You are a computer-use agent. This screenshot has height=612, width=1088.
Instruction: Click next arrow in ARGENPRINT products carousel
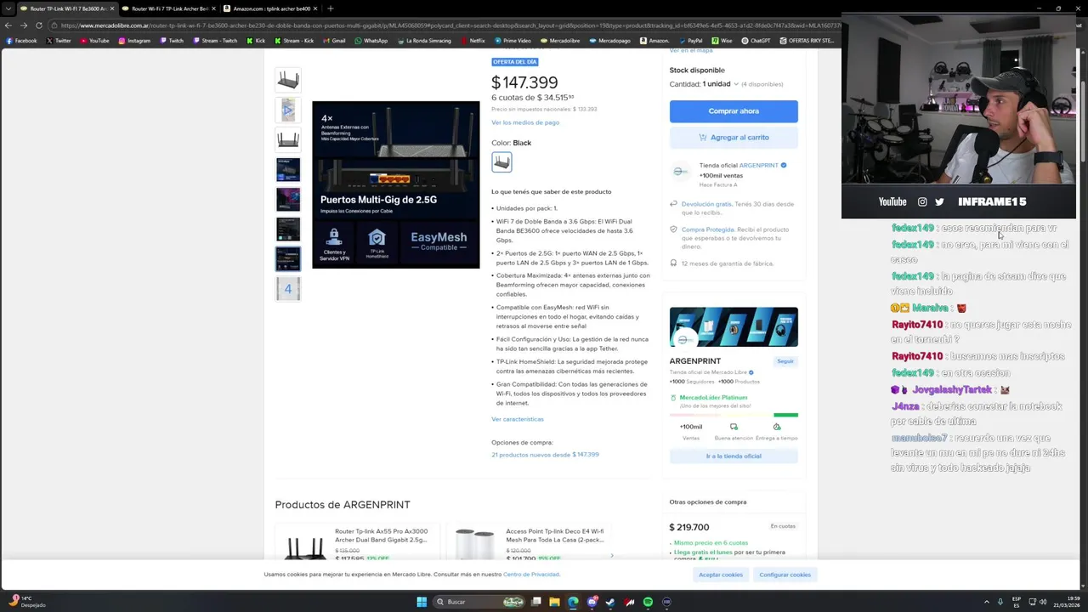click(611, 556)
